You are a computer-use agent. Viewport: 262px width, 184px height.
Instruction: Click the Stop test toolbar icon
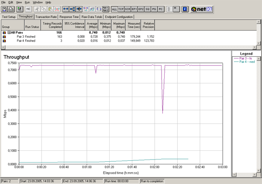(28, 9)
